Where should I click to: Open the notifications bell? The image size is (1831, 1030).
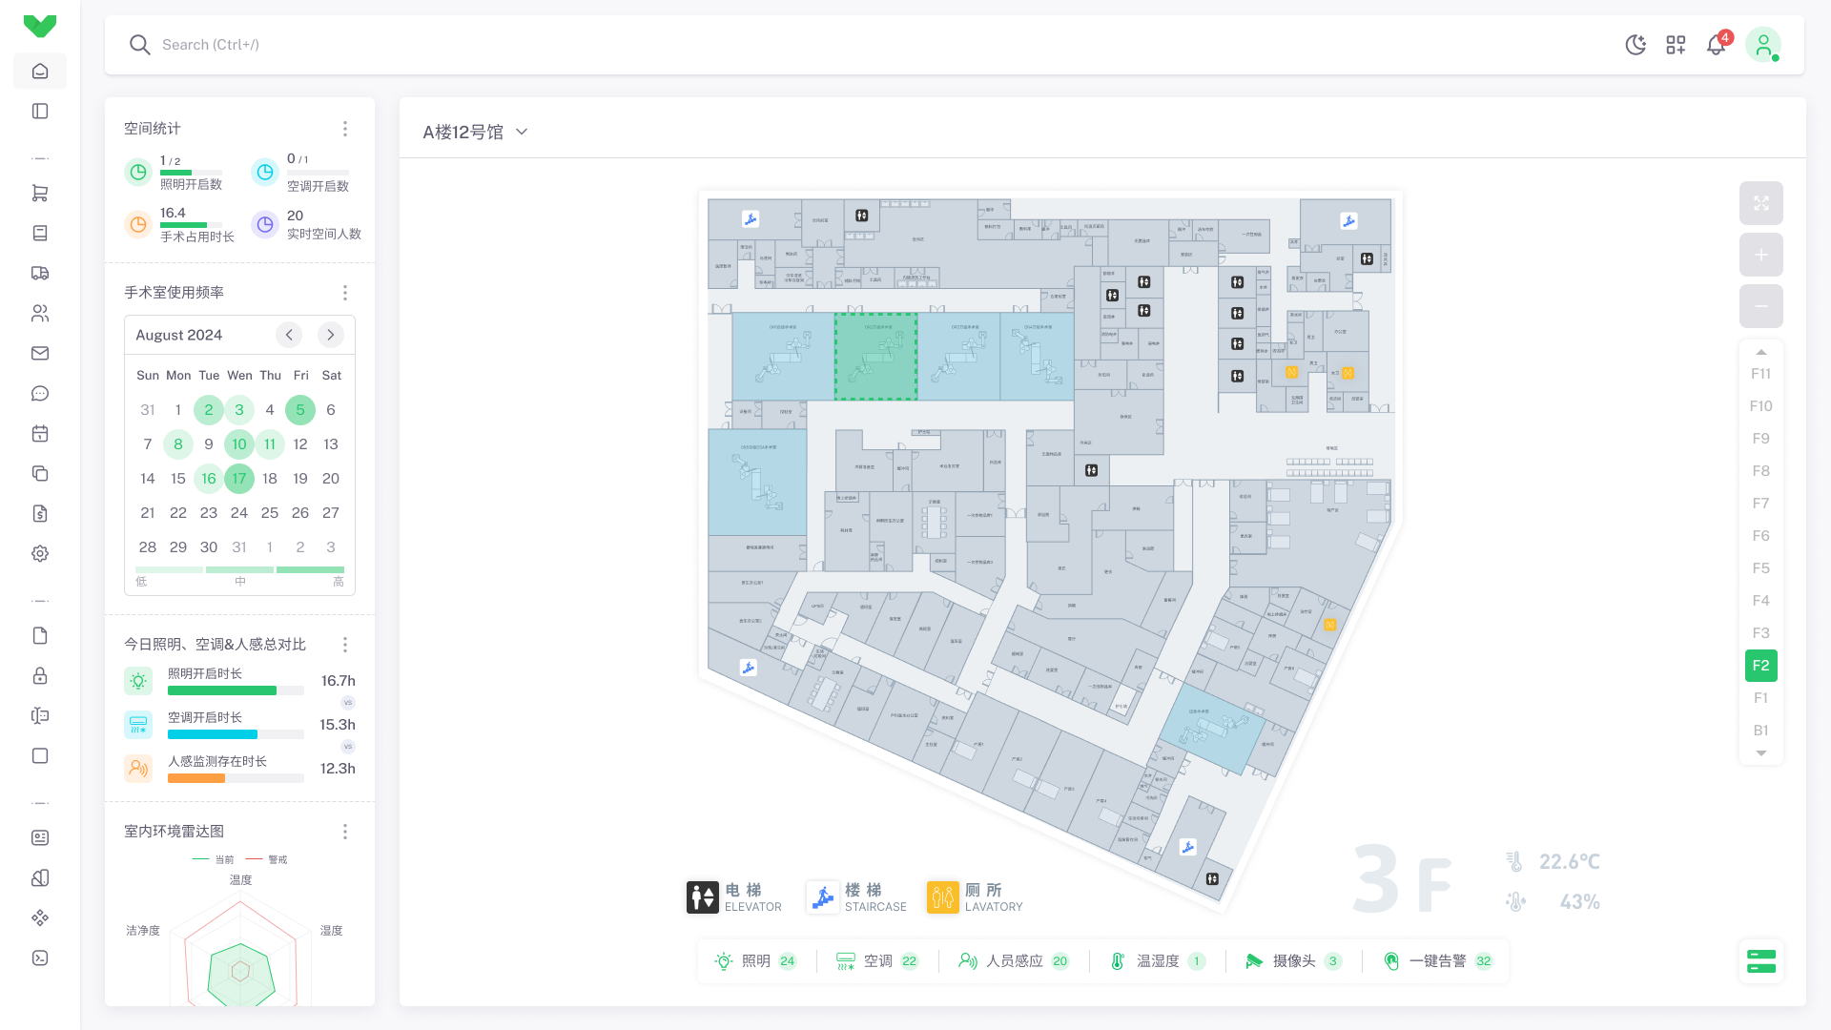pos(1716,45)
